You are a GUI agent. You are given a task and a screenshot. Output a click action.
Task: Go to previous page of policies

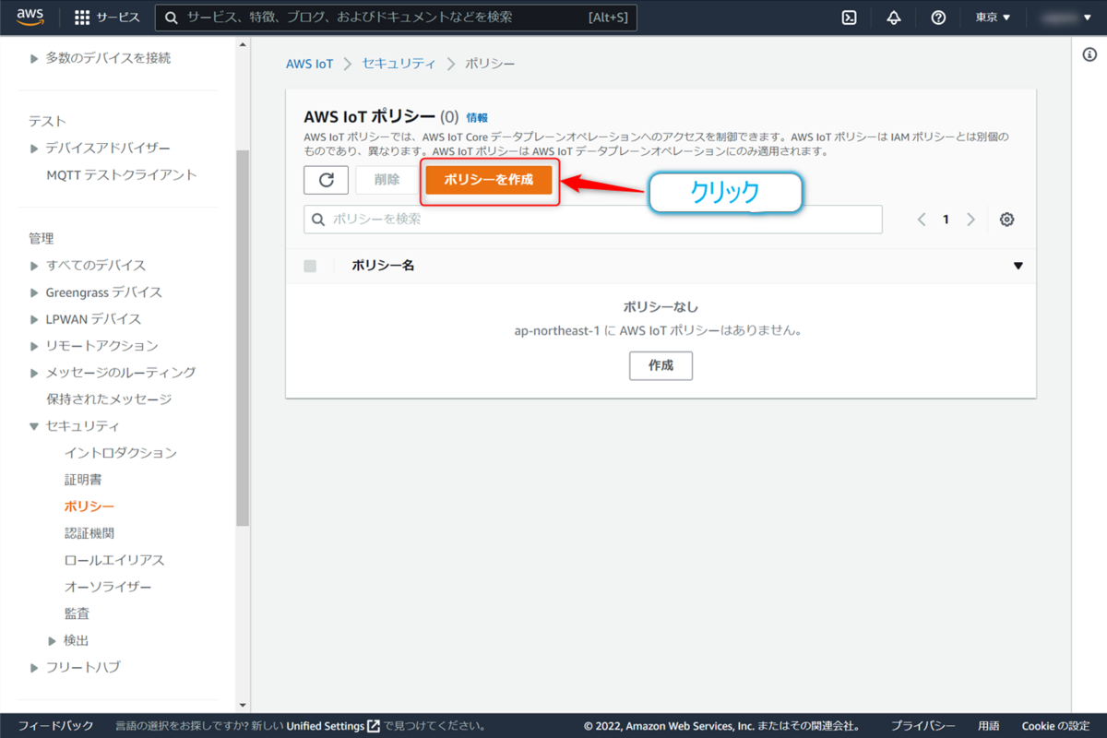922,220
